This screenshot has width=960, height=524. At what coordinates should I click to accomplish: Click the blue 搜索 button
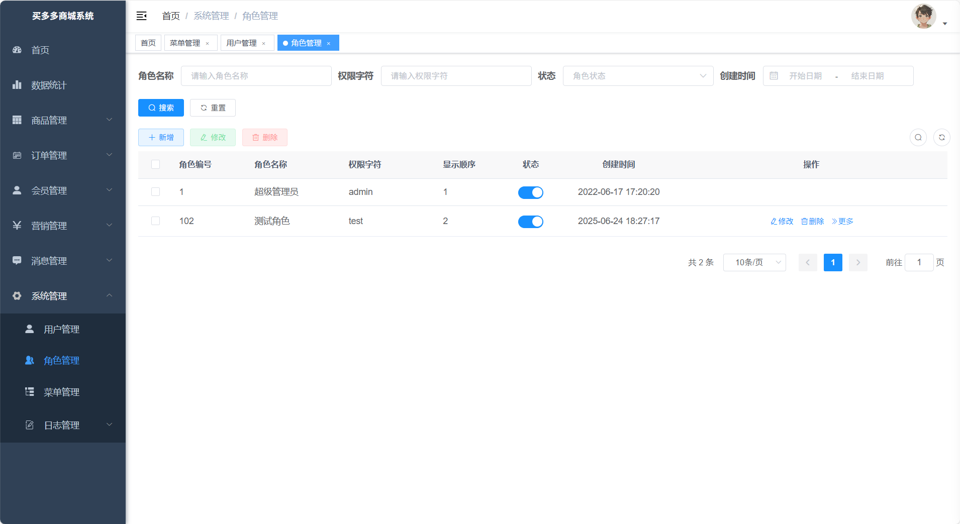tap(161, 108)
